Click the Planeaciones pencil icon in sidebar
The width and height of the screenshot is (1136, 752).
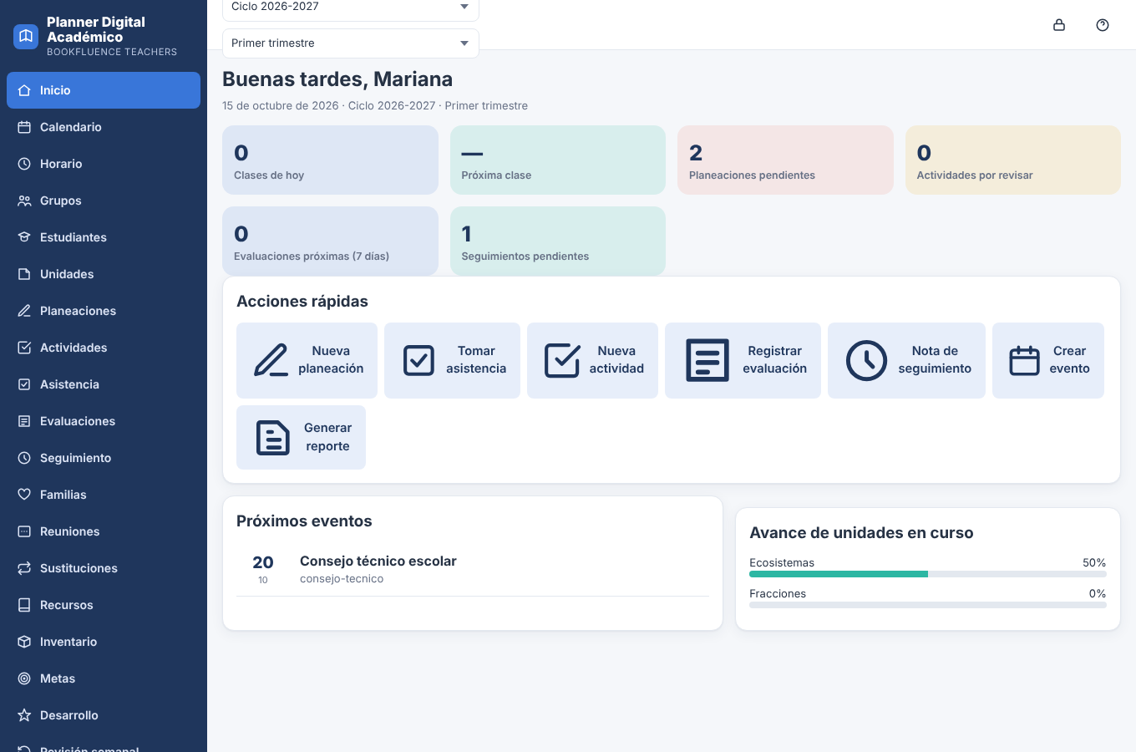point(24,311)
